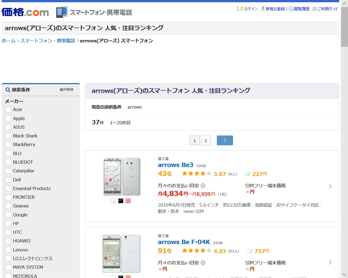Click the login key icon

tap(241, 9)
